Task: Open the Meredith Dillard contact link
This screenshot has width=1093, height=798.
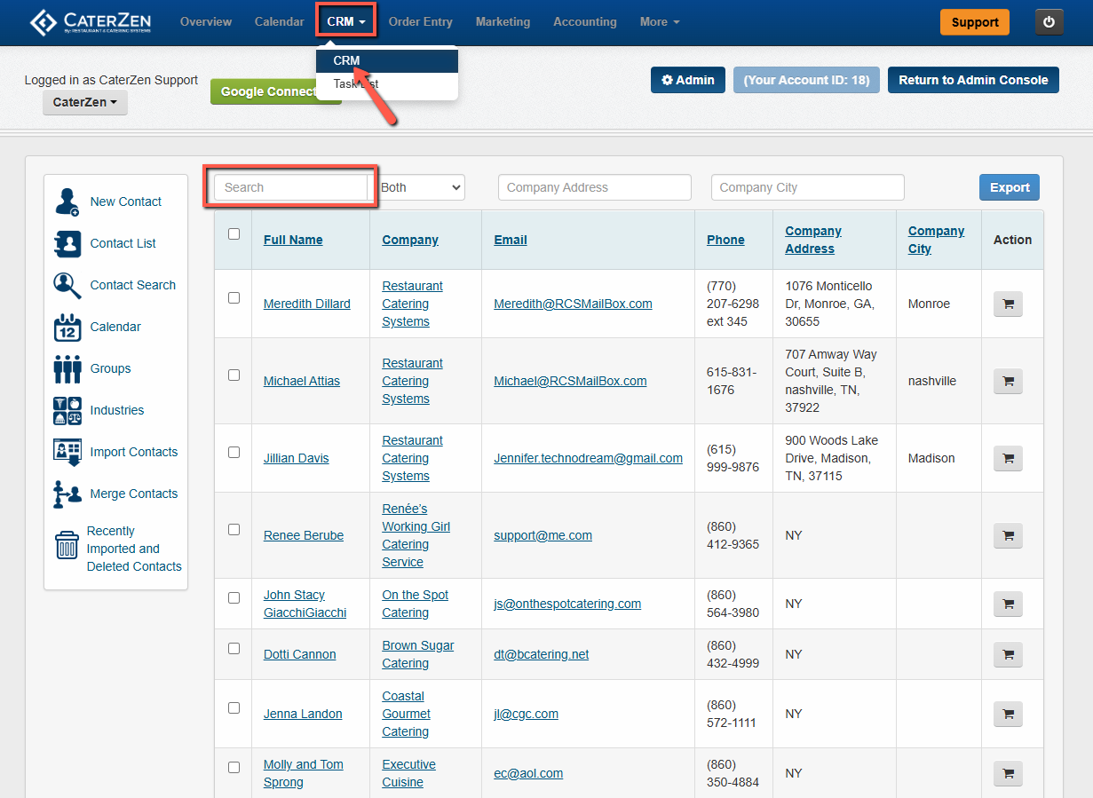Action: pyautogui.click(x=307, y=304)
